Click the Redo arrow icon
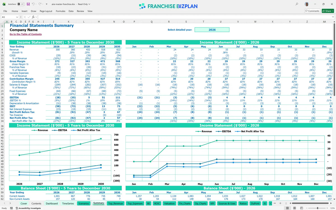The image size is (336, 210). tap(40, 4)
